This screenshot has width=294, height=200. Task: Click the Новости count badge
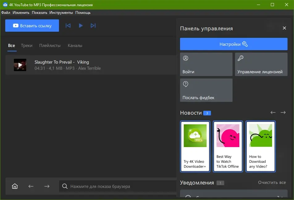(x=207, y=113)
